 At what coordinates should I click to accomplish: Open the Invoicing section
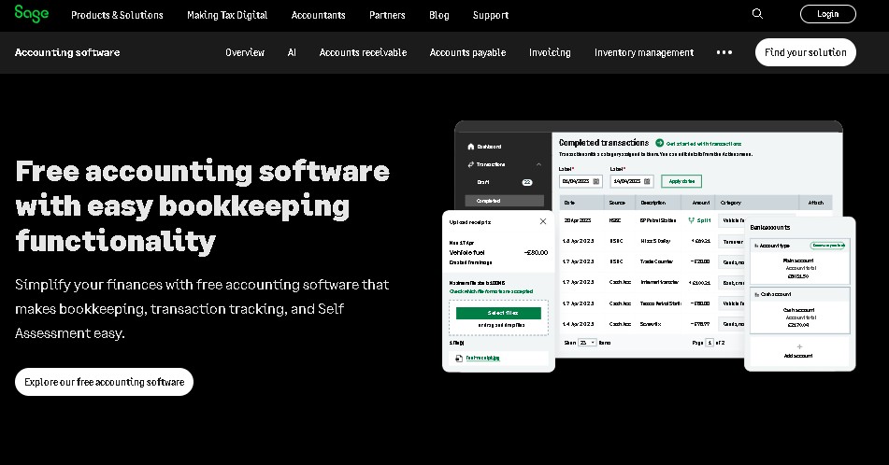coord(550,52)
